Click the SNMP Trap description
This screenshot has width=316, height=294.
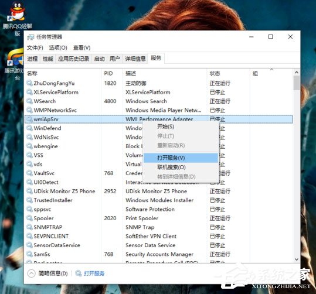pos(140,227)
